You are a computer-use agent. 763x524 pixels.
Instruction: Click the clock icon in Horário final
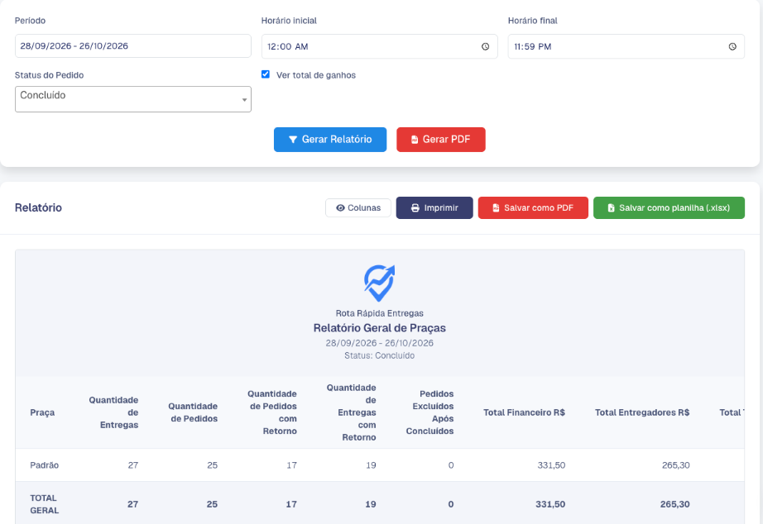pyautogui.click(x=732, y=46)
